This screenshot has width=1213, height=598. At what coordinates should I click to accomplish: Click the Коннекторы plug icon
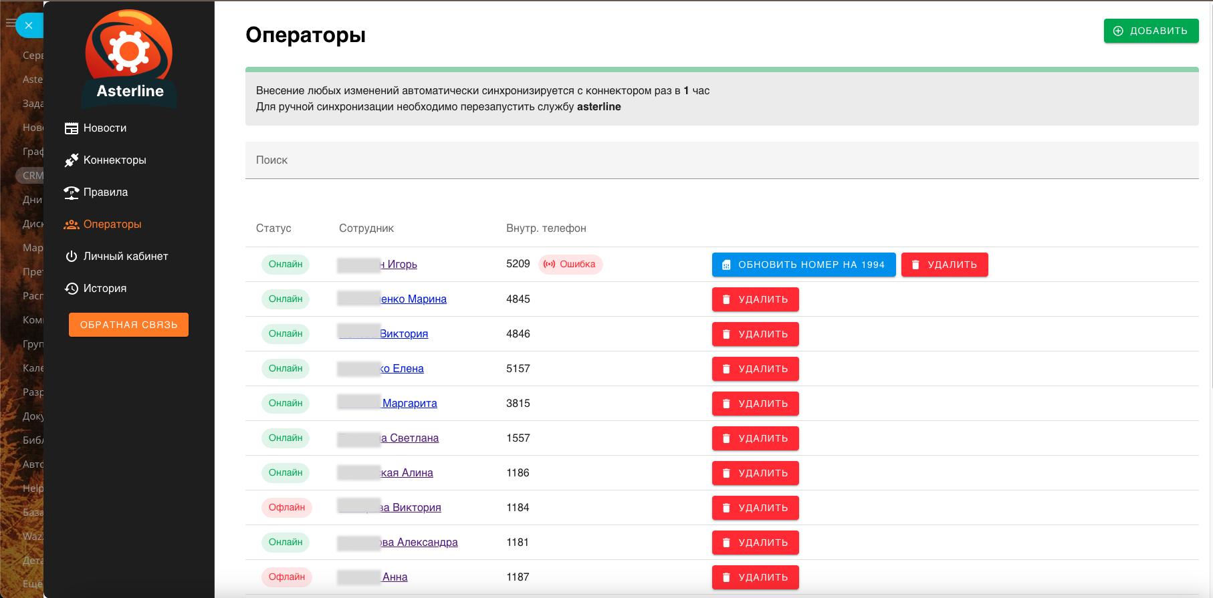click(x=72, y=160)
